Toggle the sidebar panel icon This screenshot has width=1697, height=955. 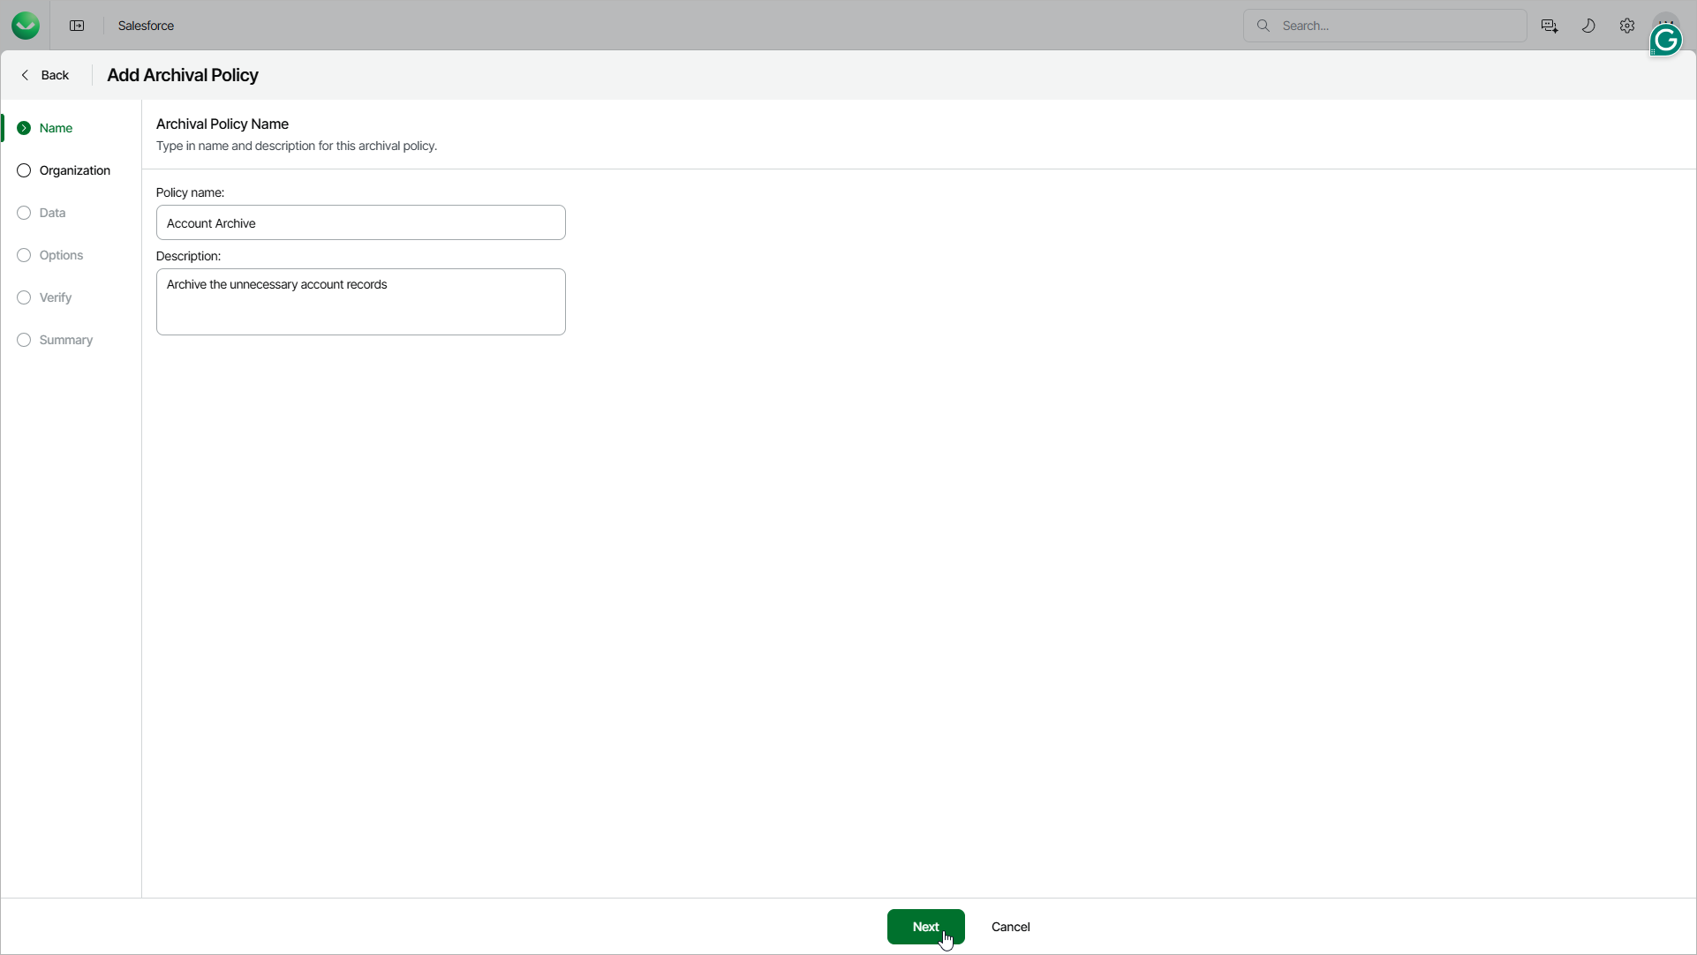[x=77, y=26]
